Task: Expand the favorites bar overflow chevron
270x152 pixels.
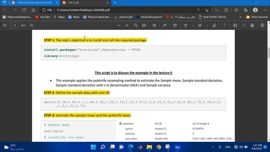Action: (240, 17)
